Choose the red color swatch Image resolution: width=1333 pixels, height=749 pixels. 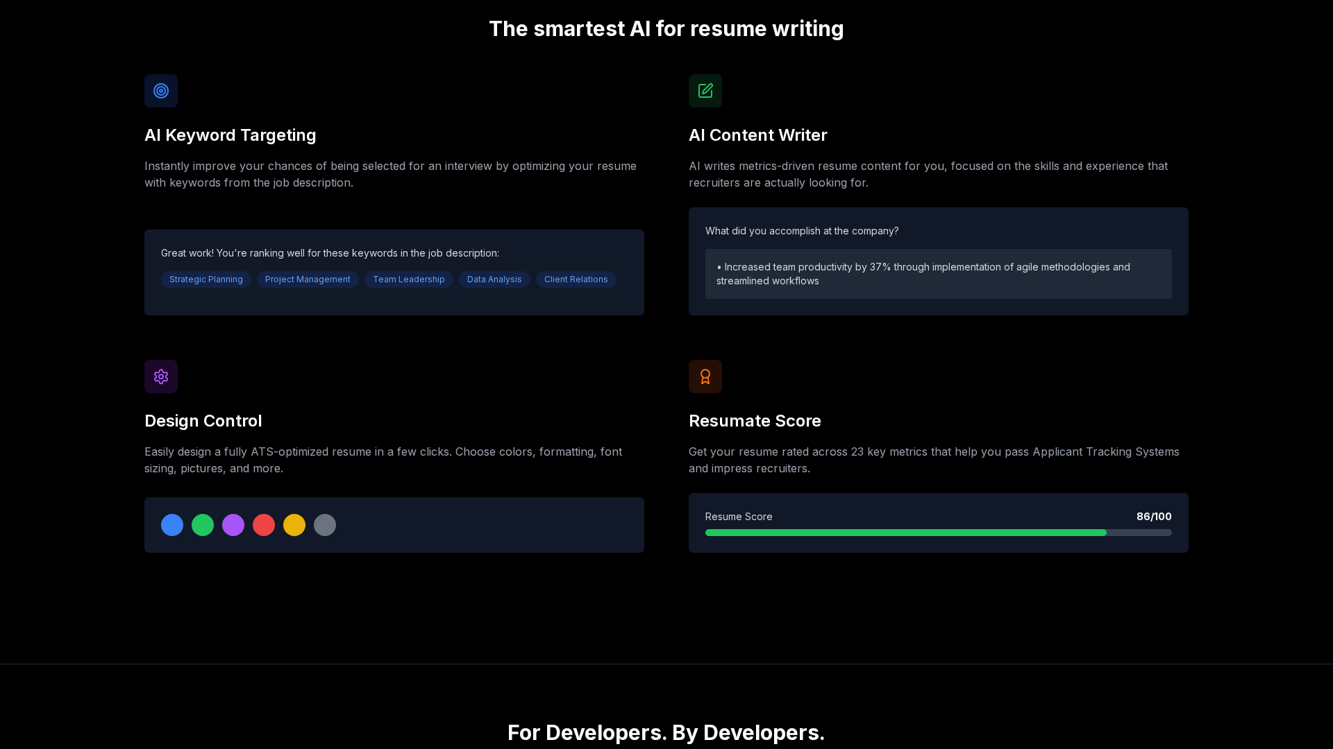pos(264,525)
